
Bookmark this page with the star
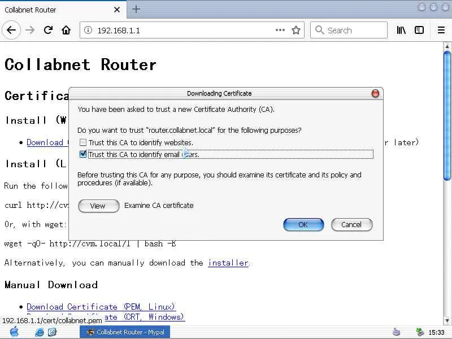coord(296,30)
